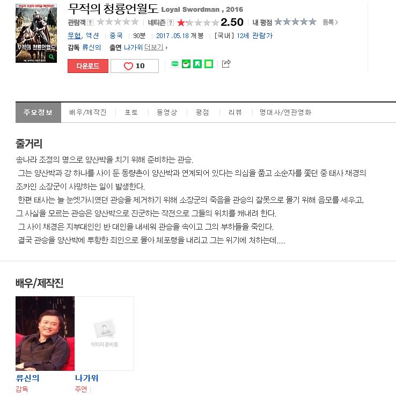Click the Naver memo square icon
This screenshot has width=396, height=395.
pos(209,64)
